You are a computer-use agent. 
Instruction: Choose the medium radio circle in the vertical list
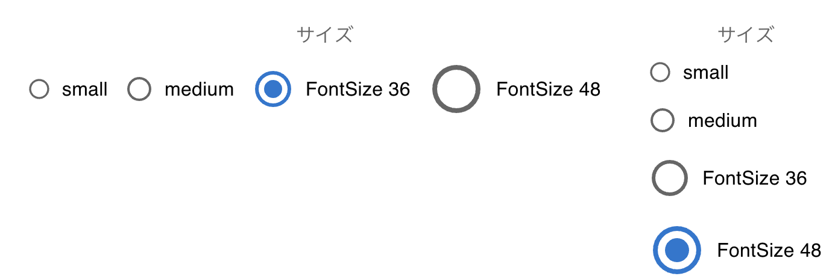(x=663, y=121)
